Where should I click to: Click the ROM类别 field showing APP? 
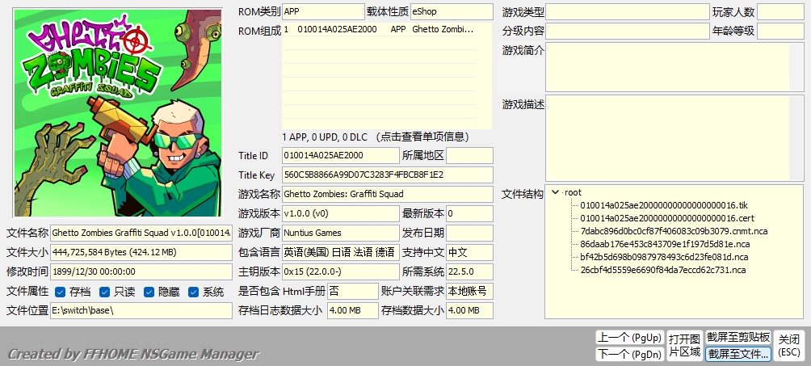[x=323, y=11]
